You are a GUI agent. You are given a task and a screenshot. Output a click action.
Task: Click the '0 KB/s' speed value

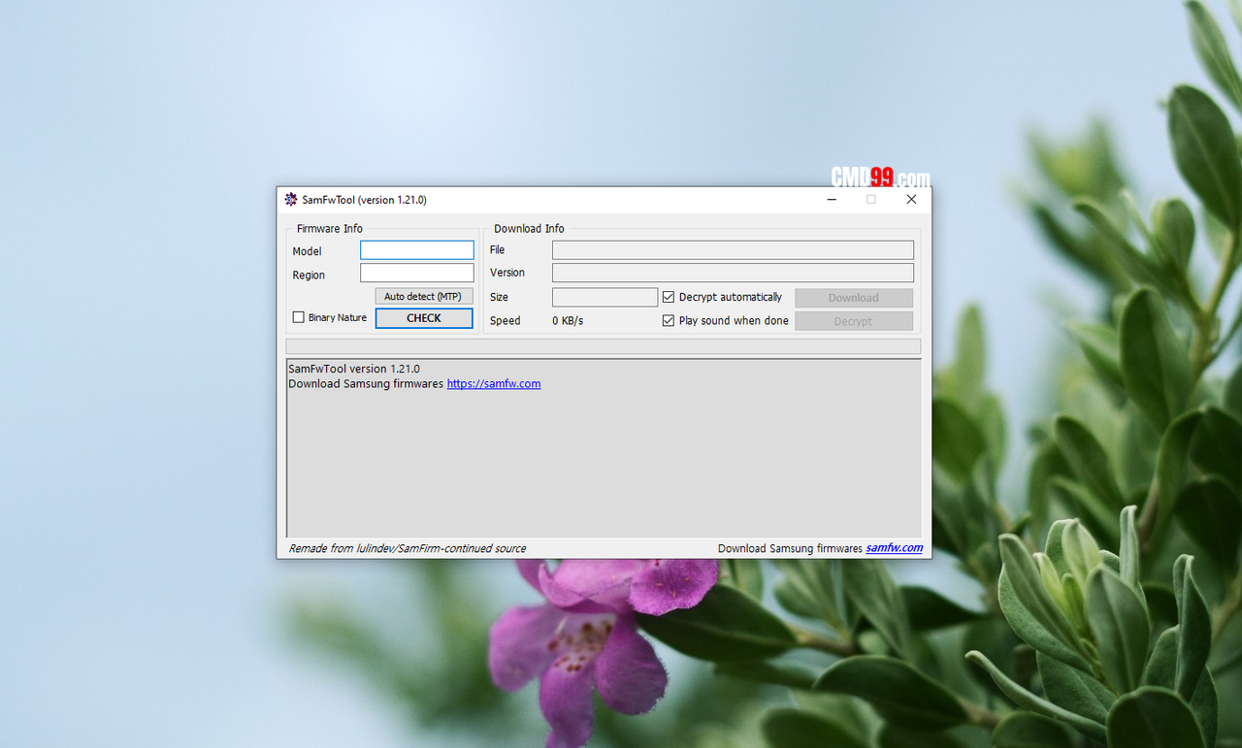point(568,321)
